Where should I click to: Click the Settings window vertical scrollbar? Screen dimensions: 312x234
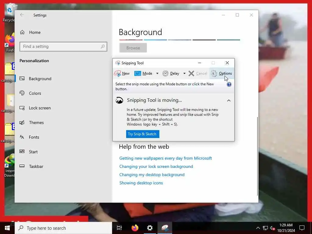[257, 156]
